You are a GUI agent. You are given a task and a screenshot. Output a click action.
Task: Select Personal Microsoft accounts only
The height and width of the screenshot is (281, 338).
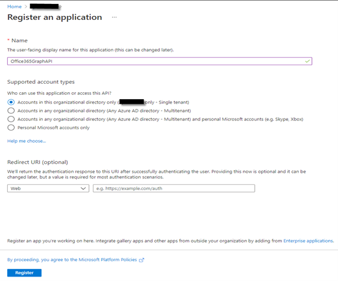point(11,127)
